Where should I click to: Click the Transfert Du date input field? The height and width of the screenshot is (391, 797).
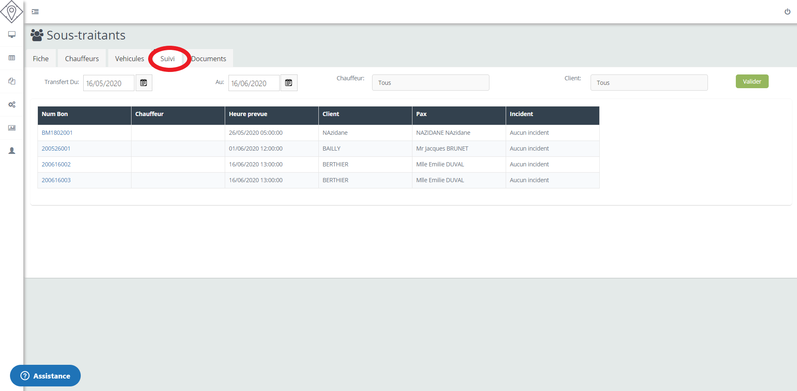coord(108,83)
